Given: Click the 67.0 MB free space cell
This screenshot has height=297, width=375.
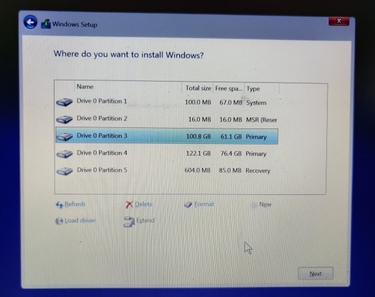Looking at the screenshot, I should [231, 103].
